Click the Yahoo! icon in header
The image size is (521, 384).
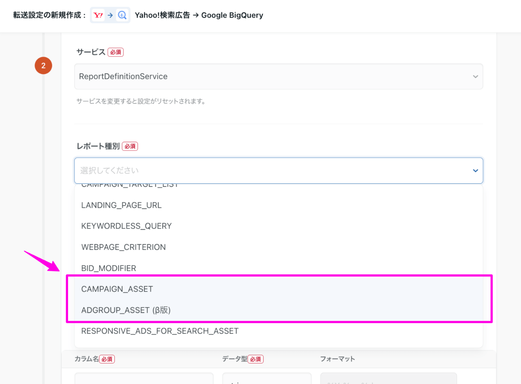pos(98,15)
